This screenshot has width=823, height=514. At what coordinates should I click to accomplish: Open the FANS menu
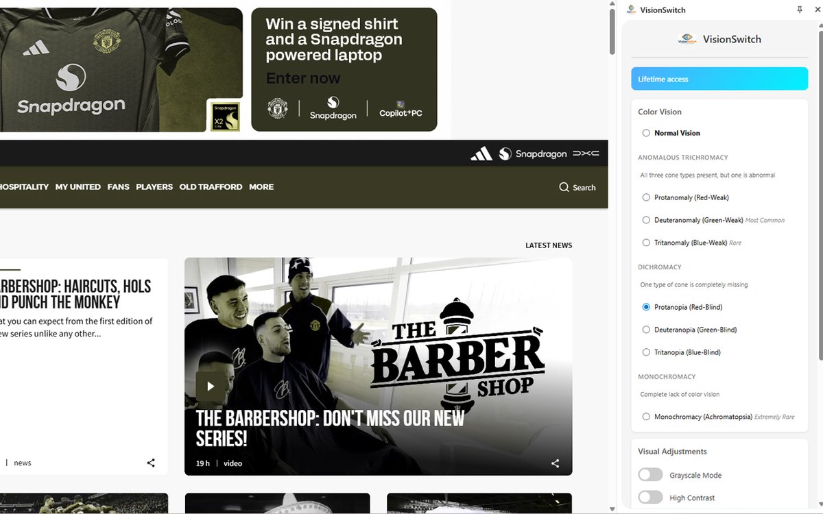point(118,186)
